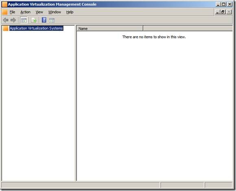Select Application Virtualization Systems tree node
236x191 pixels.
tap(36, 28)
